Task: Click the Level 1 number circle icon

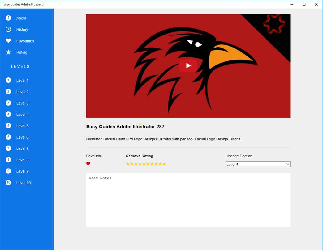Action: coord(8,80)
